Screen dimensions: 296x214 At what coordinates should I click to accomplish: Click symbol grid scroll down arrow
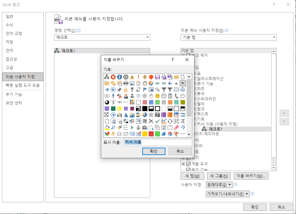[x=189, y=134]
